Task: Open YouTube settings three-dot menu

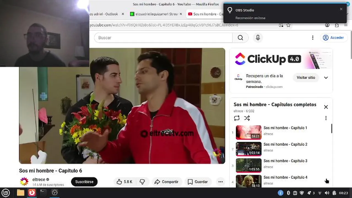Action: coord(313,38)
